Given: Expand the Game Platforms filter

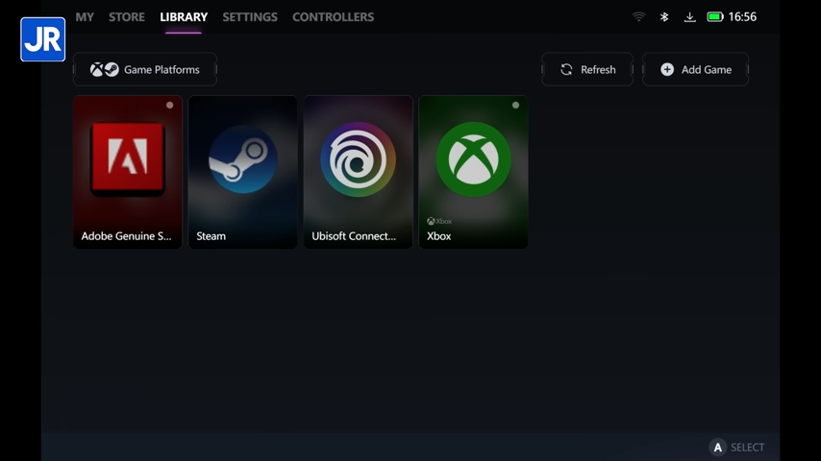Looking at the screenshot, I should coord(145,70).
